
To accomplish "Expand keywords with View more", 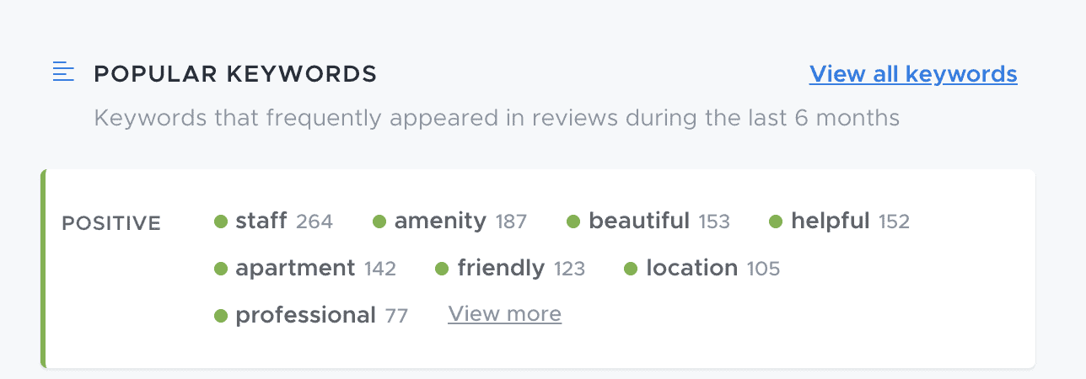I will click(x=504, y=314).
